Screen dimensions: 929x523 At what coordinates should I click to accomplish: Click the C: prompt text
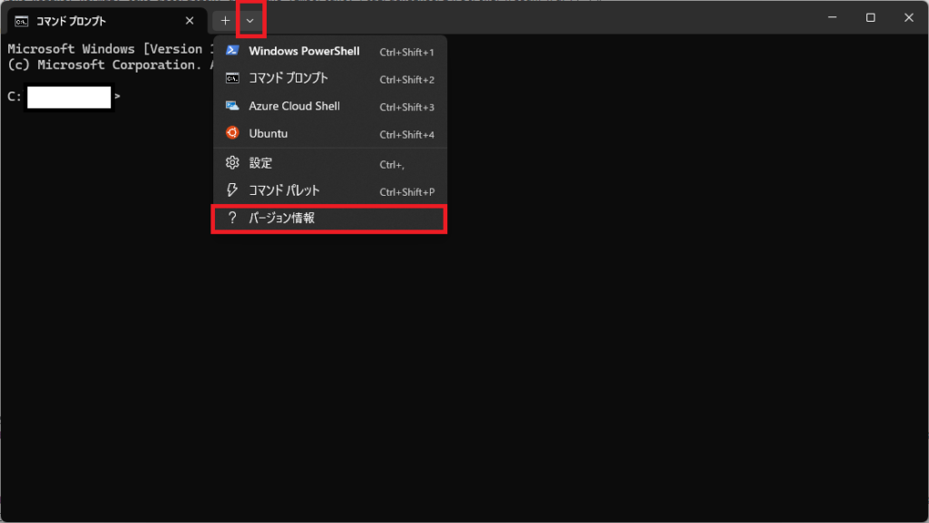point(15,96)
